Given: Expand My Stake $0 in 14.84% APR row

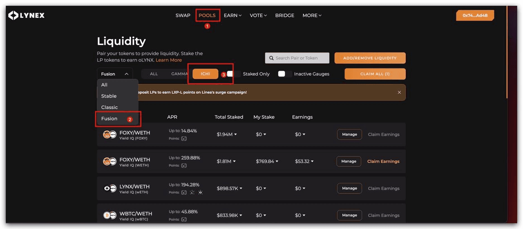Looking at the screenshot, I should [x=261, y=134].
